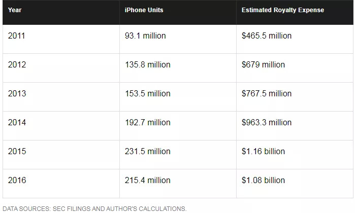Select the 2012 year cell

(17, 65)
